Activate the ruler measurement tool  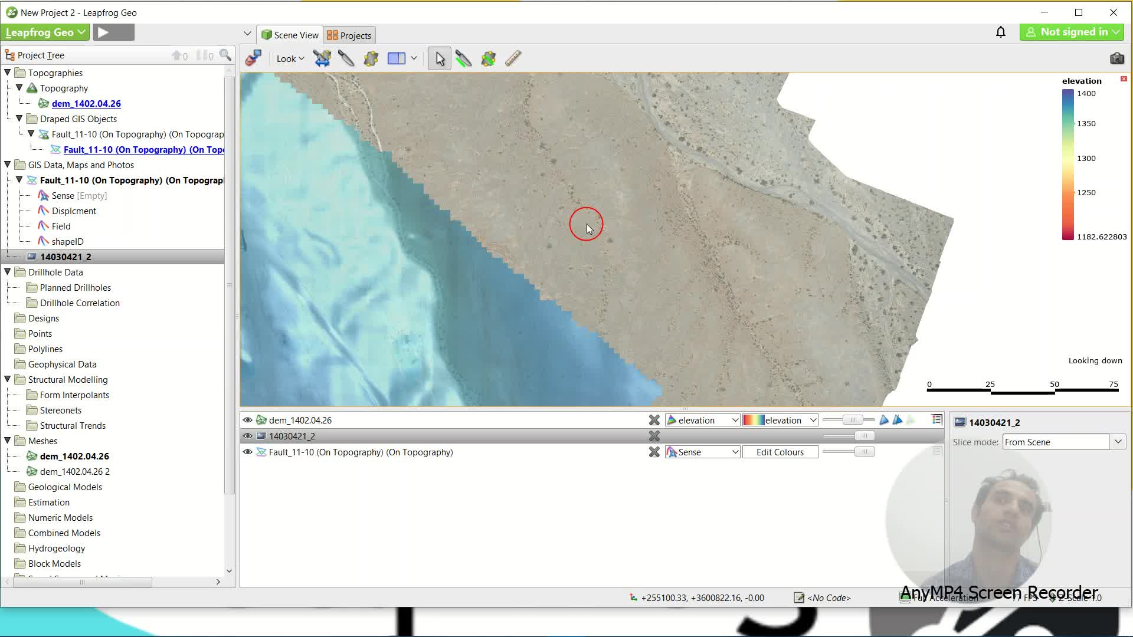click(513, 58)
